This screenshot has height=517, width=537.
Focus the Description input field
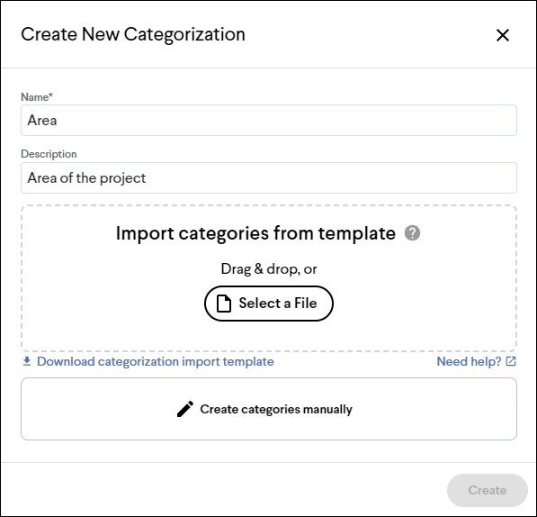point(269,178)
